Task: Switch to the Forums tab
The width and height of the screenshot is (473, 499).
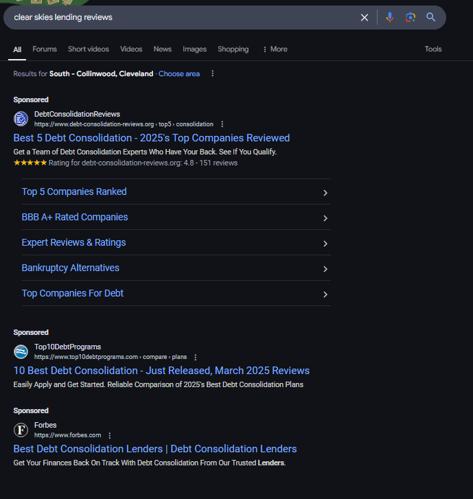Action: click(45, 49)
